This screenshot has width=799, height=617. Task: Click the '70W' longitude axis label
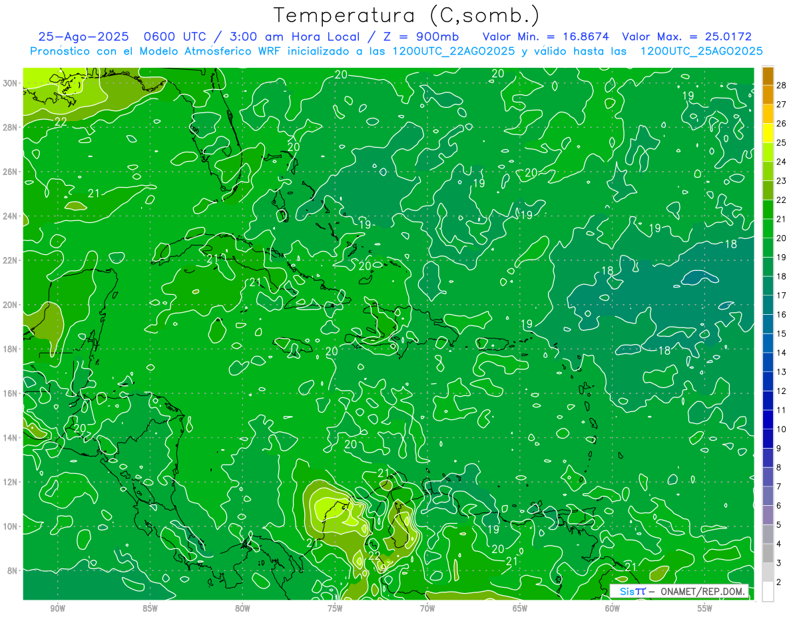click(x=427, y=608)
